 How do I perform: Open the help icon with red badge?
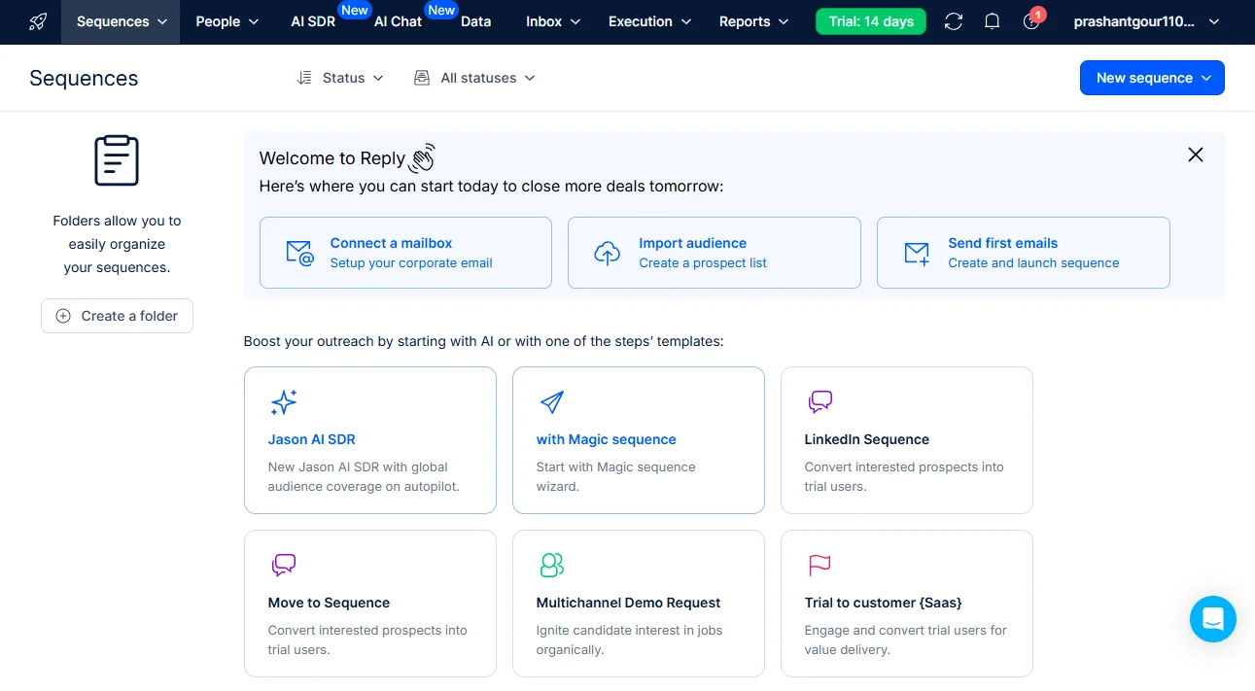pyautogui.click(x=1032, y=20)
